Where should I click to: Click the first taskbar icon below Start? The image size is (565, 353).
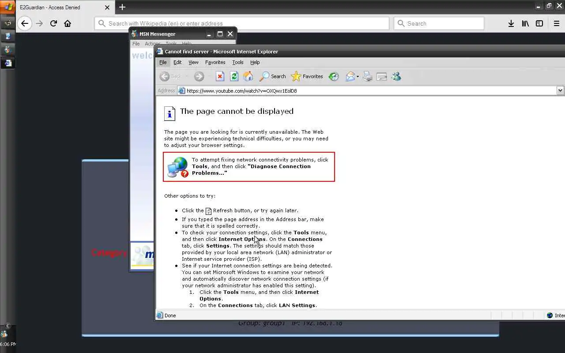tap(8, 23)
